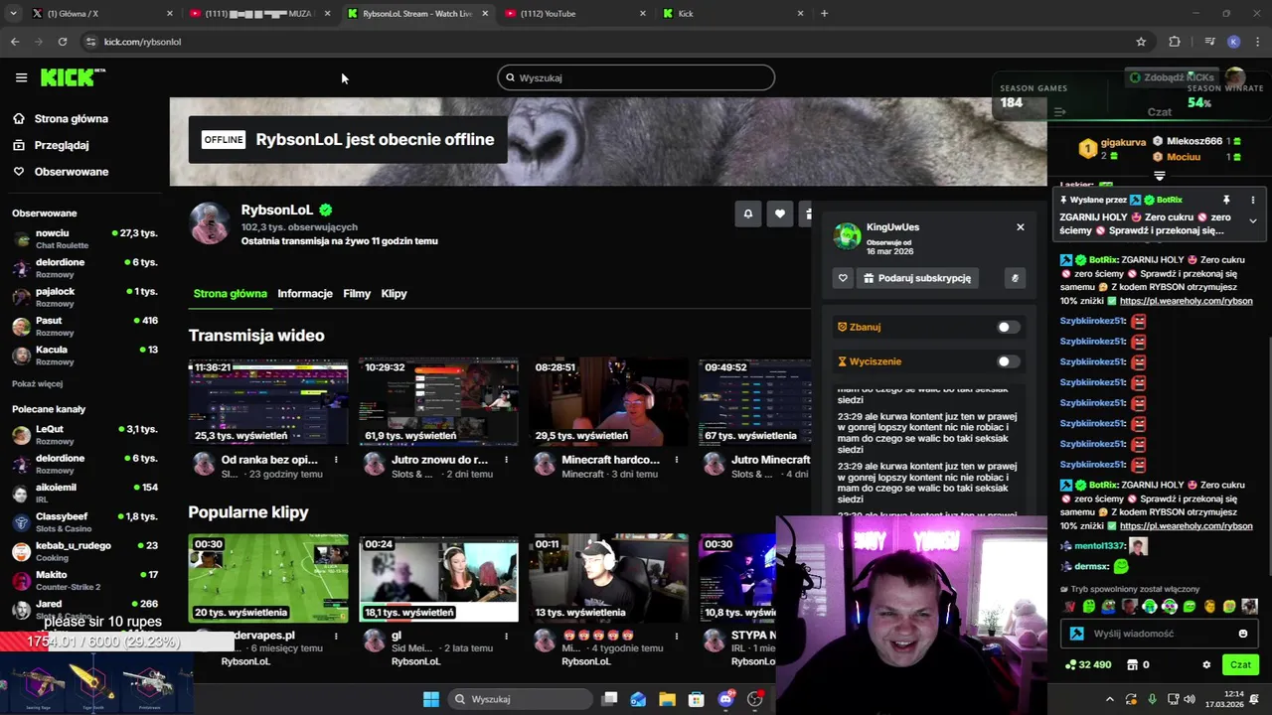Screen dimensions: 1272x715
Task: Open LeQut recommended channel
Action: pyautogui.click(x=84, y=434)
